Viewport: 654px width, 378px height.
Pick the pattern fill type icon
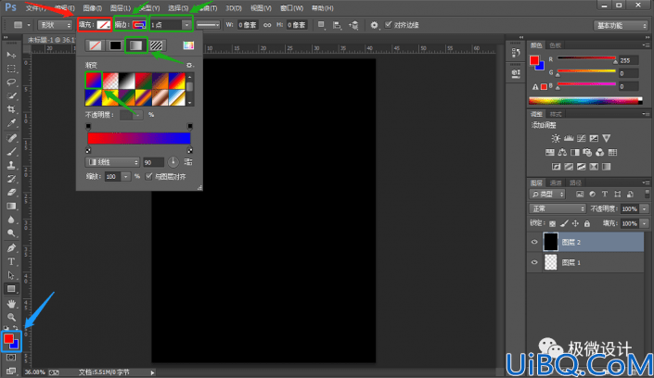(157, 45)
